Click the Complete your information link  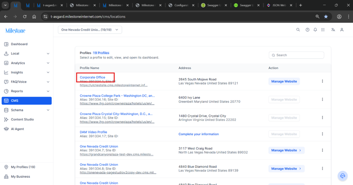(x=199, y=134)
